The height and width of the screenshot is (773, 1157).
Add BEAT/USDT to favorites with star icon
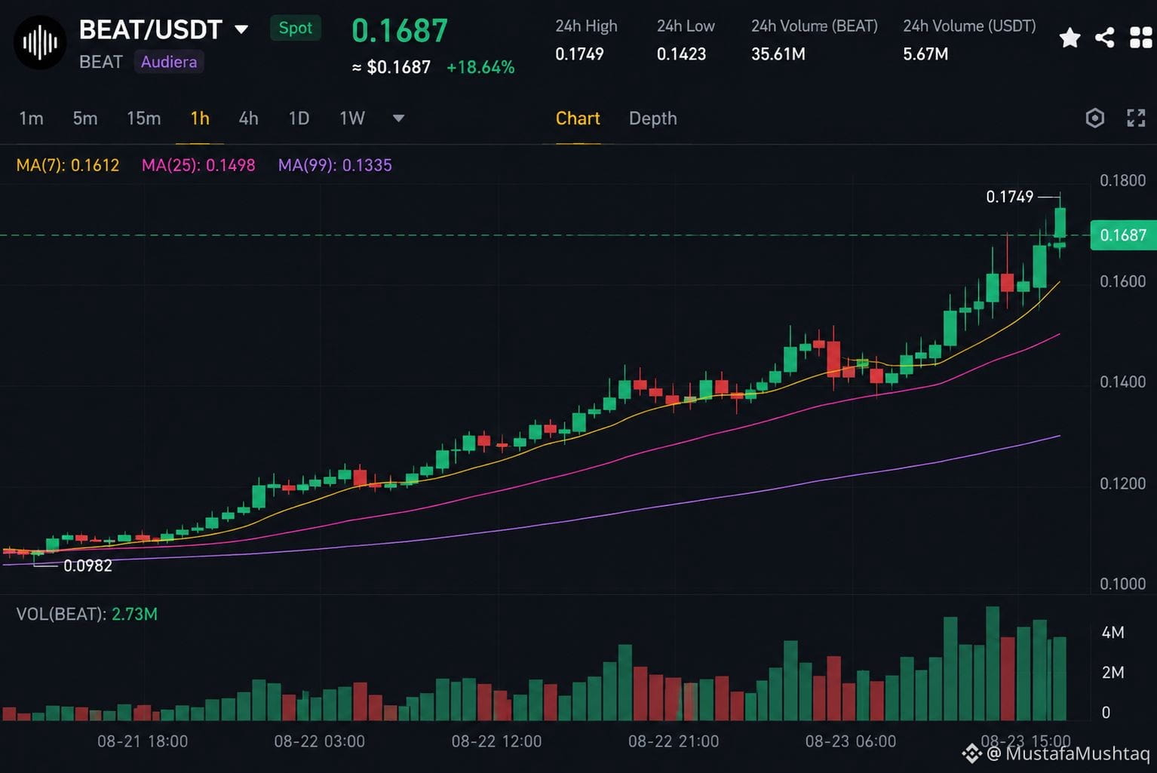pos(1070,38)
